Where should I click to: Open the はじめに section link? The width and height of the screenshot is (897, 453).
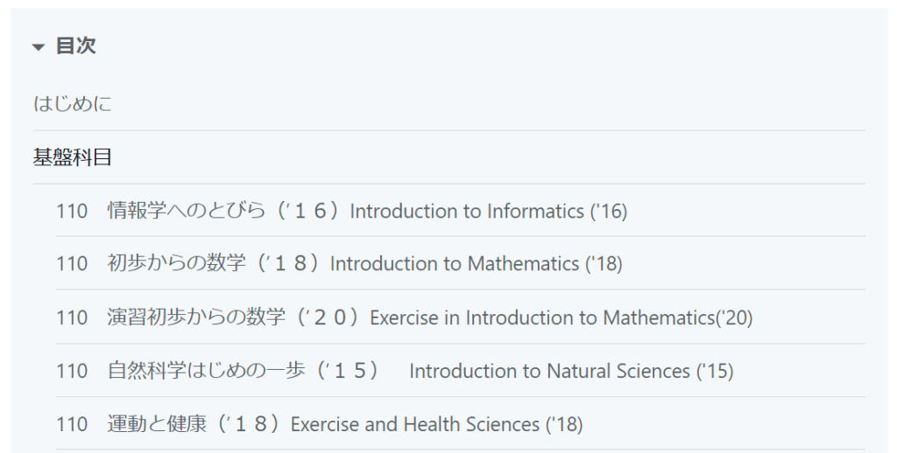[73, 104]
